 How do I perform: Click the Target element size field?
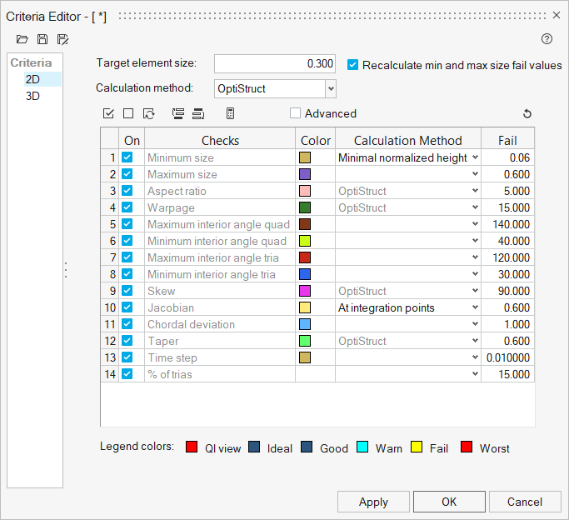275,64
